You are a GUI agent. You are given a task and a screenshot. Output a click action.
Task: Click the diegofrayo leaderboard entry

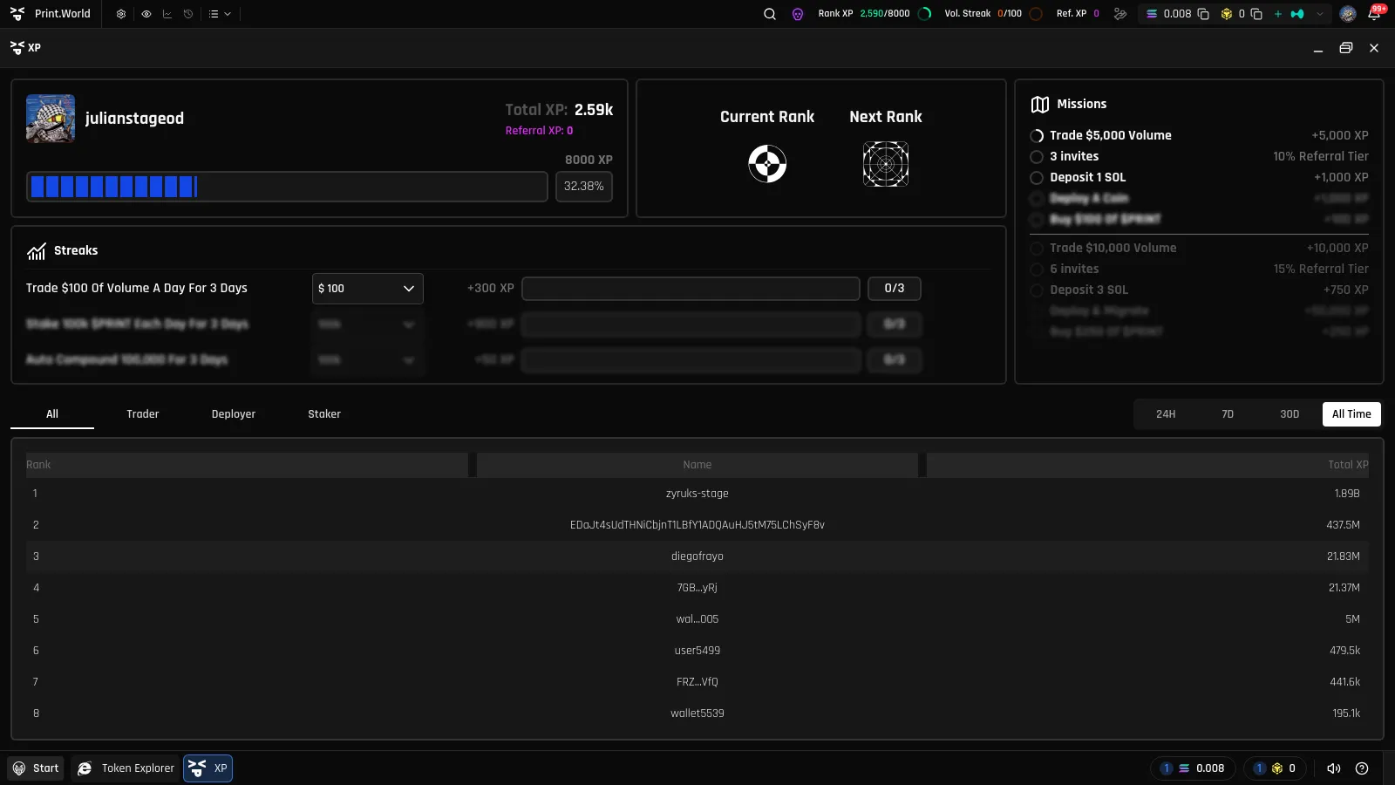tap(697, 556)
